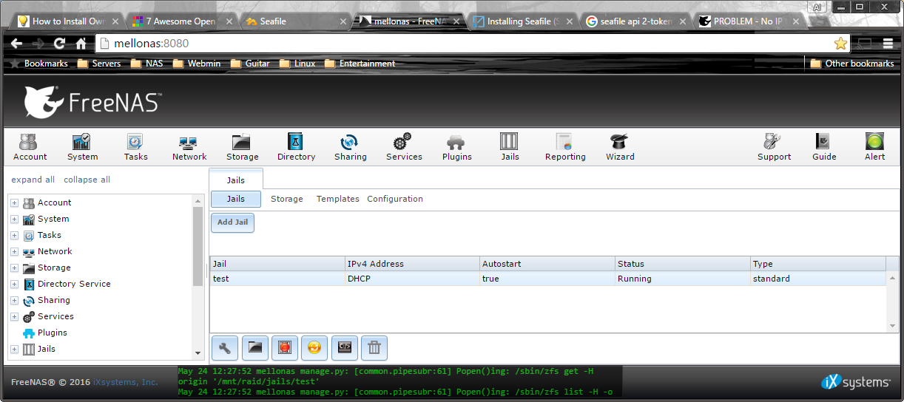Image resolution: width=904 pixels, height=402 pixels.
Task: Check the green Alert indicator
Action: pyautogui.click(x=874, y=147)
